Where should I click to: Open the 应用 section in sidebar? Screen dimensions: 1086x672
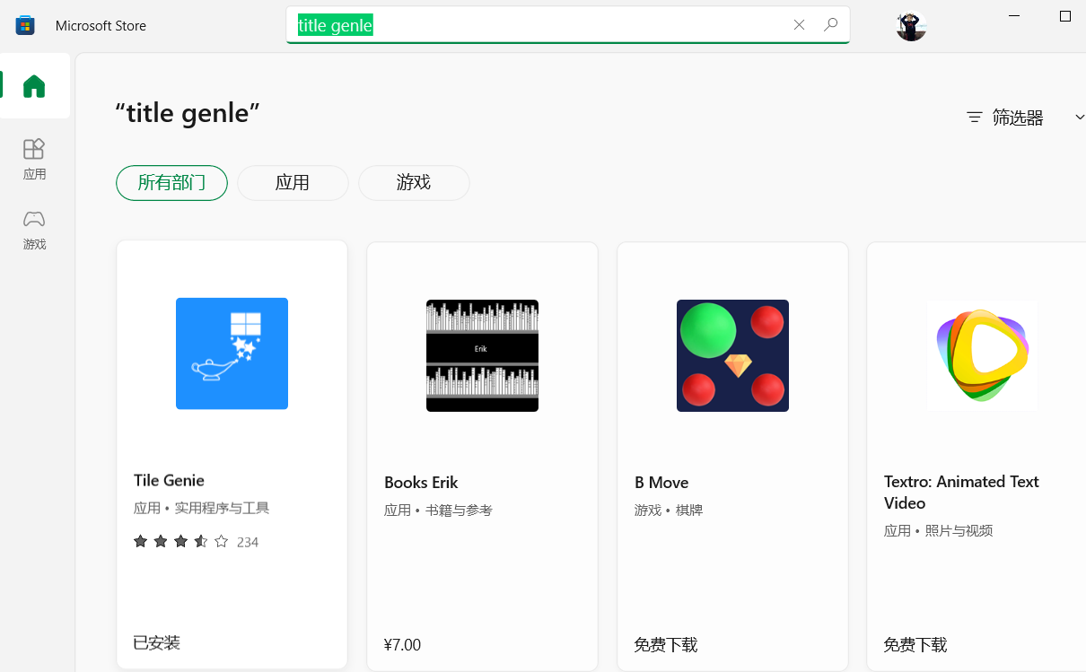coord(34,160)
